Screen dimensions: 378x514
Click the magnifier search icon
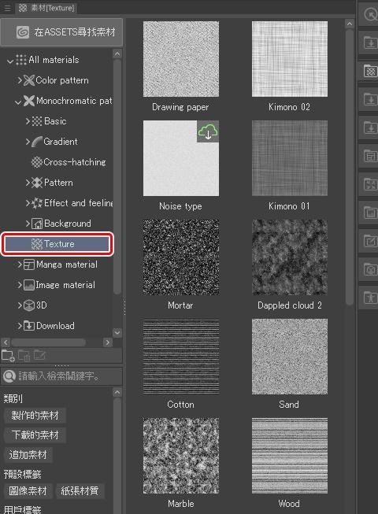[9, 376]
